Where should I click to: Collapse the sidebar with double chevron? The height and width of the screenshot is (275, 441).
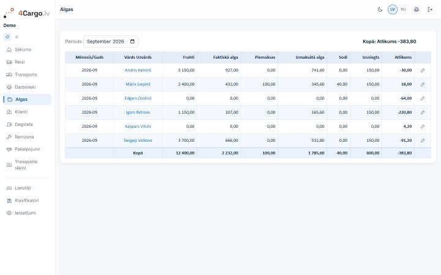(x=17, y=37)
